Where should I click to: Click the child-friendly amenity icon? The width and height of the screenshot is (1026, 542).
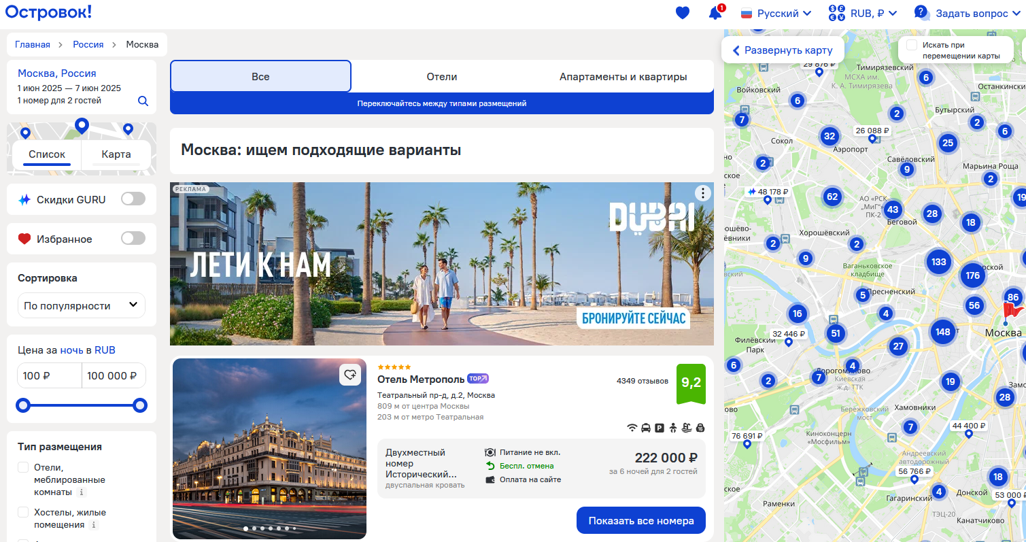click(673, 428)
